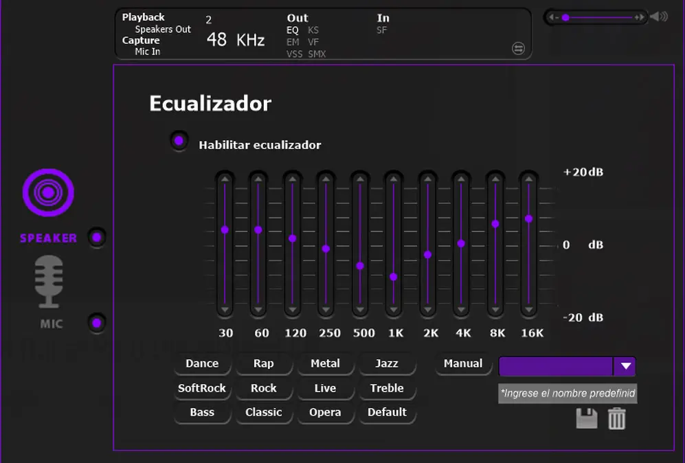Viewport: 685px width, 463px height.
Task: Click the master volume slider handle
Action: point(565,17)
